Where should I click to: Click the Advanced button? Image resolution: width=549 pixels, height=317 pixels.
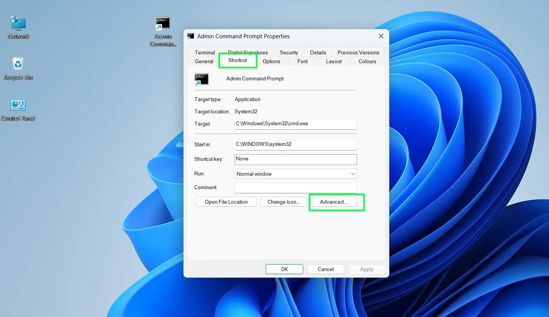tap(333, 202)
